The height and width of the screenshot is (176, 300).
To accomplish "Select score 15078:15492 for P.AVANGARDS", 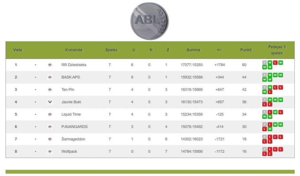I will click(191, 127).
